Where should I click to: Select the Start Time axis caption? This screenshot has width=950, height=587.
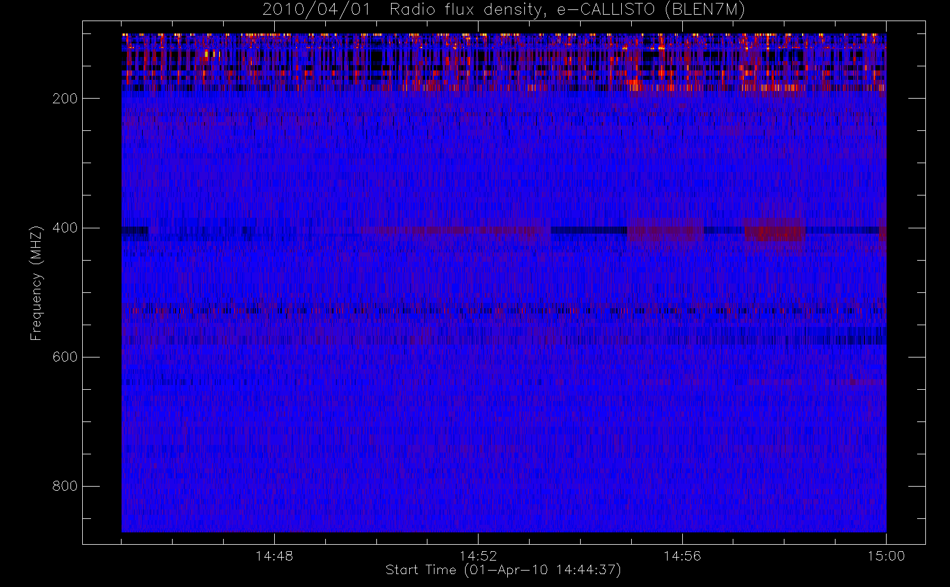(503, 570)
